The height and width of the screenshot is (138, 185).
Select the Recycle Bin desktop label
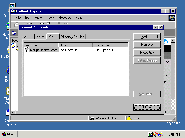click(172, 123)
